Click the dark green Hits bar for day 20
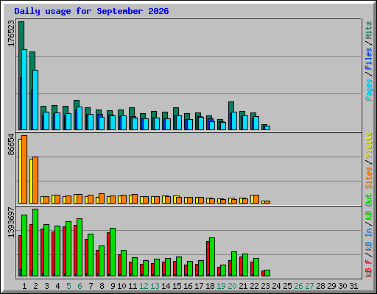377x294 pixels. 231,107
